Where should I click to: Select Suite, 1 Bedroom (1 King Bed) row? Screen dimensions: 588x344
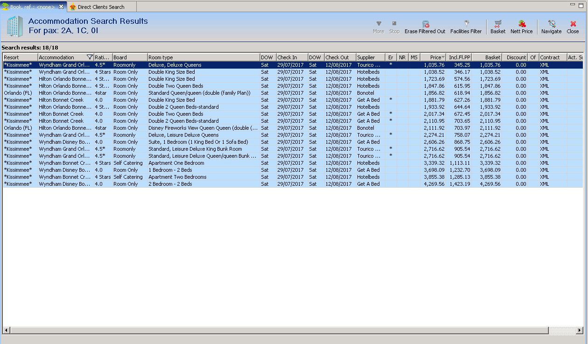coord(293,142)
